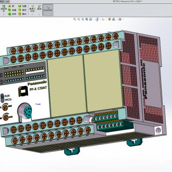The width and height of the screenshot is (172, 172).
Task: Select the Shell (抽壳) feature tool
Action: point(12,14)
